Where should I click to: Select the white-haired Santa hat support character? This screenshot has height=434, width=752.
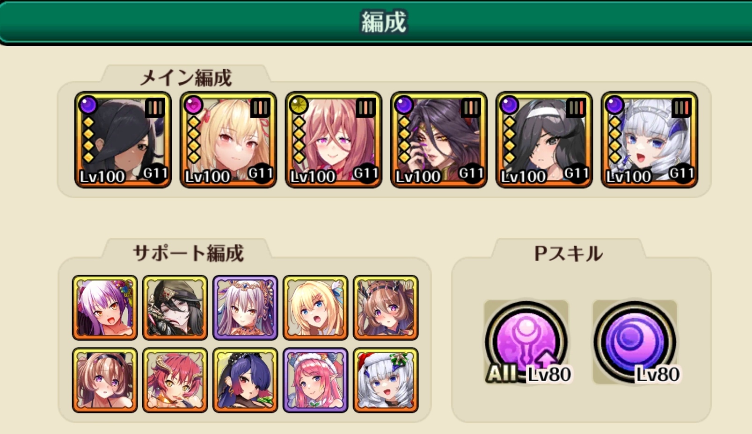coord(386,380)
